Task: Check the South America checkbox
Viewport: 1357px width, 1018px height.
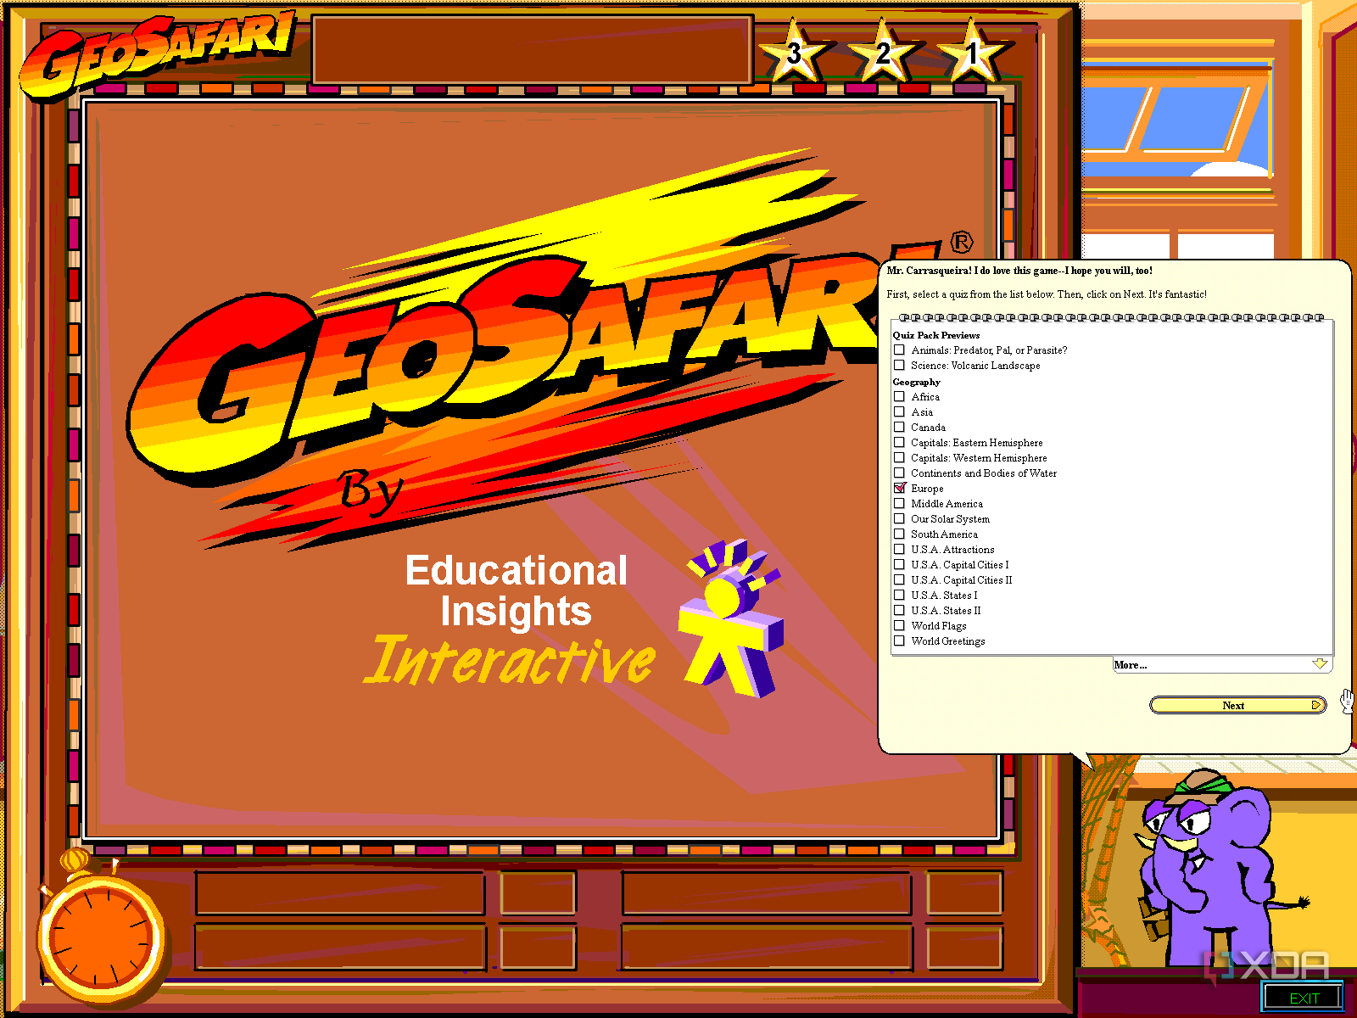Action: pos(899,534)
